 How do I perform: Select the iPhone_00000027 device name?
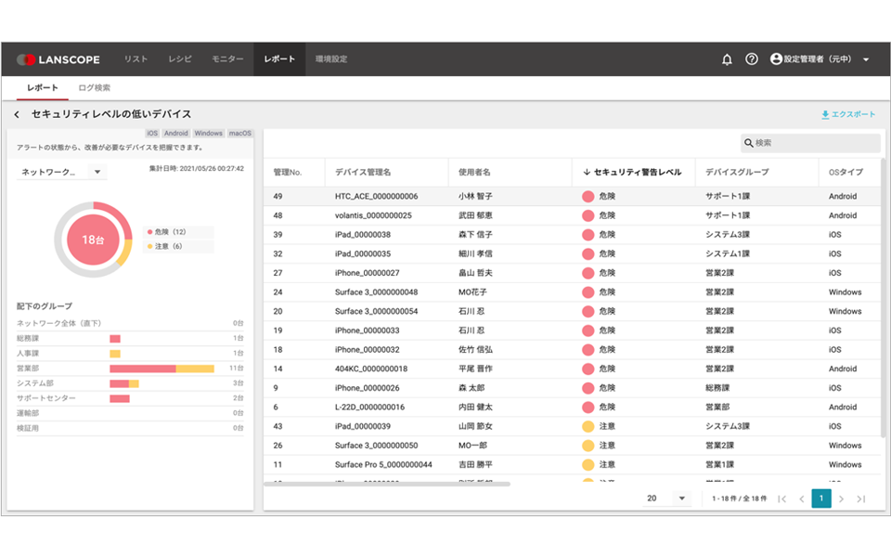tap(368, 273)
